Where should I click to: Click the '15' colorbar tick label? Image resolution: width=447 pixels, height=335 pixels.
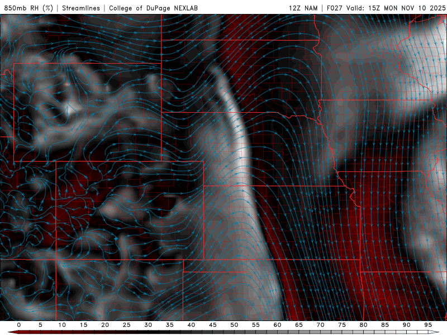(83, 325)
